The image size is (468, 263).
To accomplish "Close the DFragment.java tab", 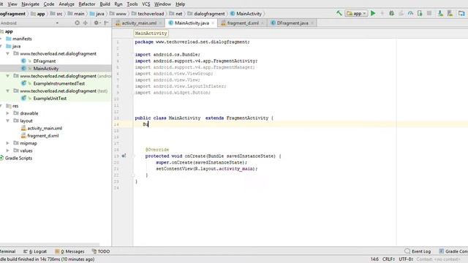I will click(312, 23).
